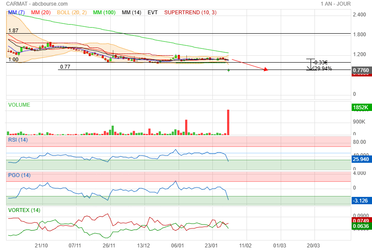Click the EVT legend label
372x250 pixels.
(153, 13)
